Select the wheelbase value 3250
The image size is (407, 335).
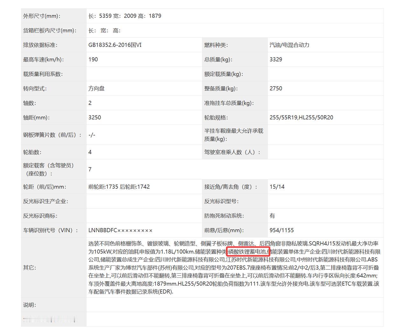(x=94, y=118)
